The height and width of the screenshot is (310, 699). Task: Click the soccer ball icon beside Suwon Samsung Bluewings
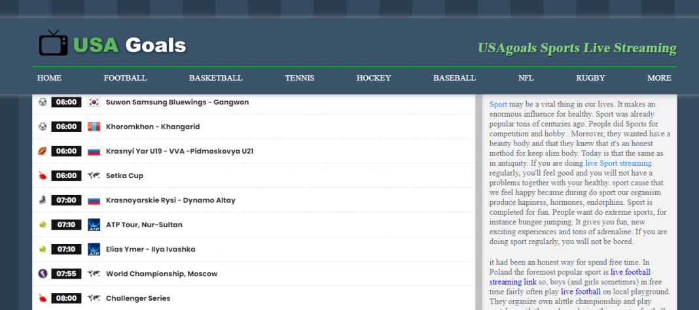[43, 102]
